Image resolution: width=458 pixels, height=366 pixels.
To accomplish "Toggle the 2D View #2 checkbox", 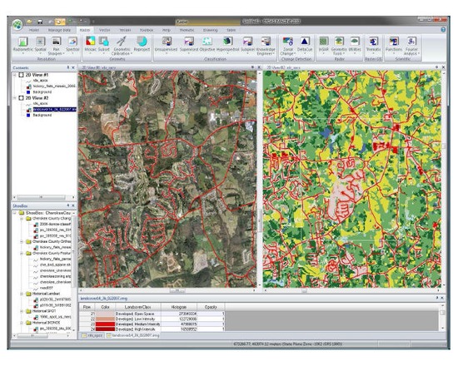I will [x=21, y=98].
